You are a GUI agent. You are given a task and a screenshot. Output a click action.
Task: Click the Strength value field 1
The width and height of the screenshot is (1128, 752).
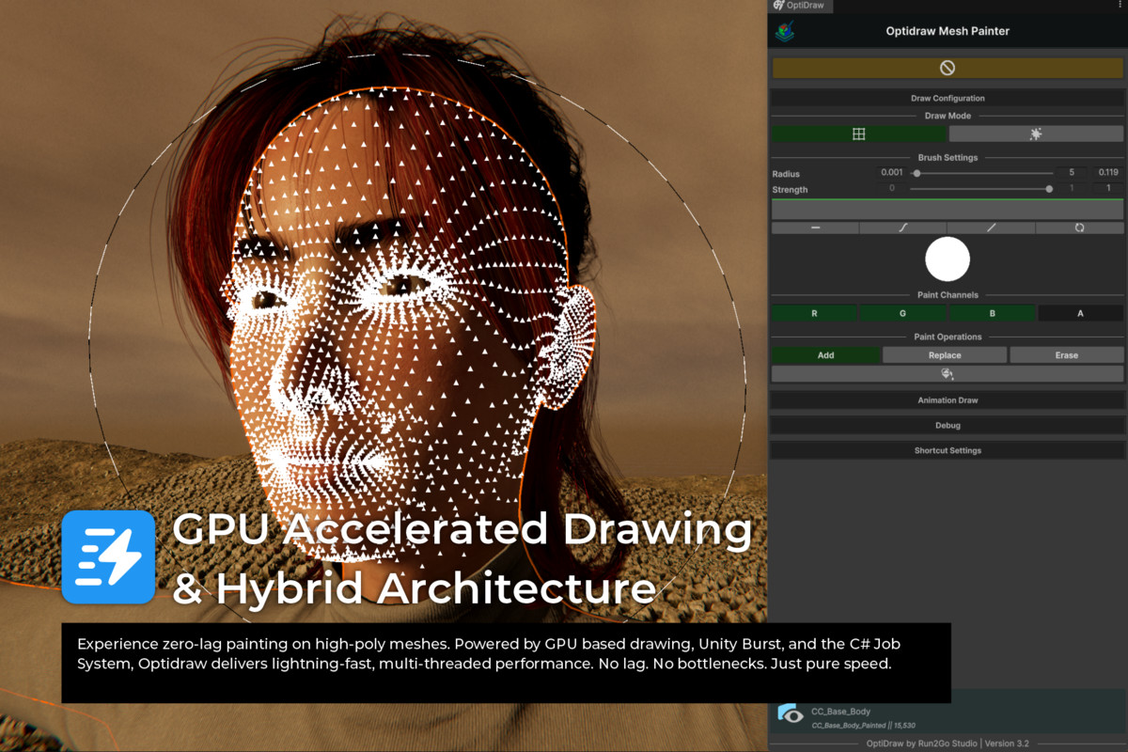coord(1108,189)
